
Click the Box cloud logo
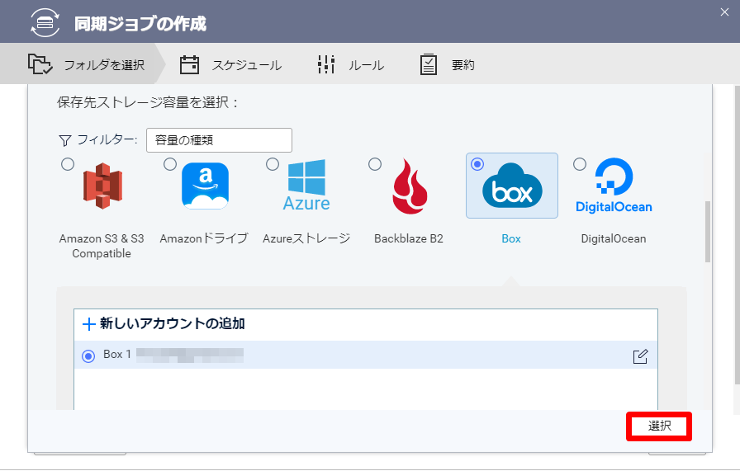tap(512, 186)
